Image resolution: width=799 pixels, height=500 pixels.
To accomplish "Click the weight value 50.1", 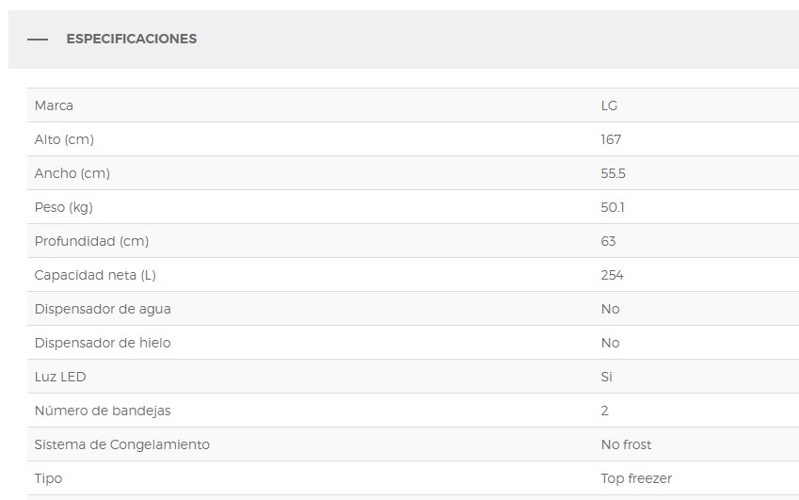I will 613,207.
